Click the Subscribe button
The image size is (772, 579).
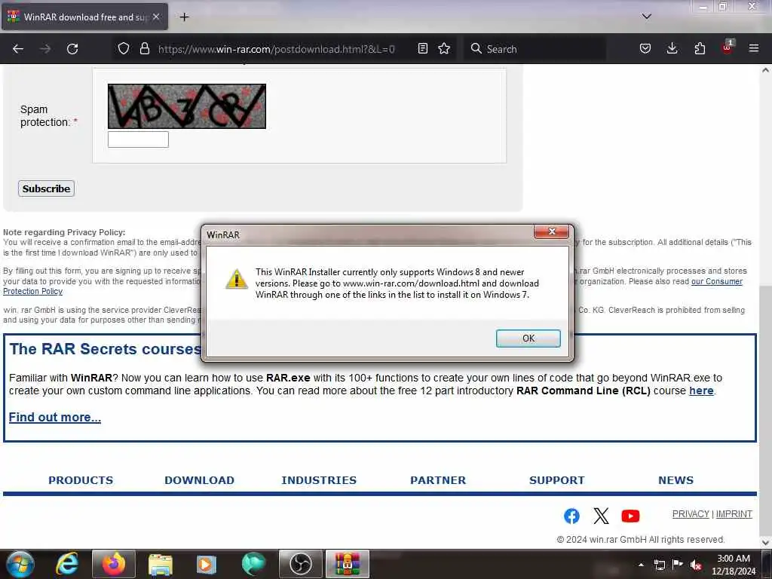(x=46, y=188)
